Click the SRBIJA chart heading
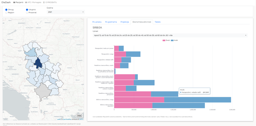Viewport: 256px width, 126px height. [97, 28]
